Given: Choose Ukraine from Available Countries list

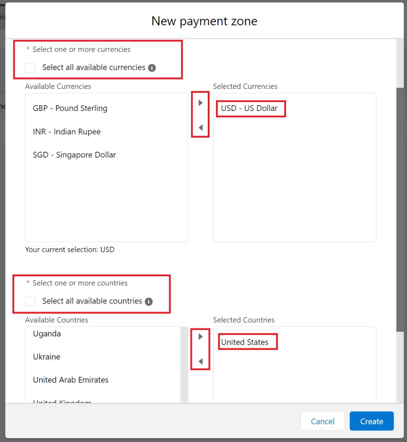Looking at the screenshot, I should click(47, 357).
